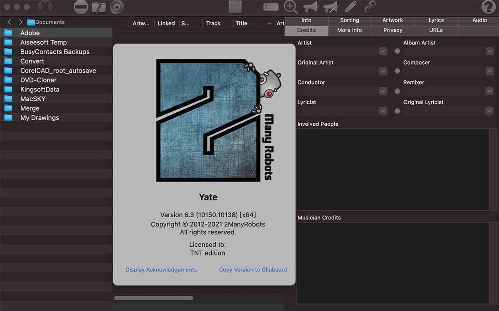Click the floppy disk save icon

pos(235,7)
